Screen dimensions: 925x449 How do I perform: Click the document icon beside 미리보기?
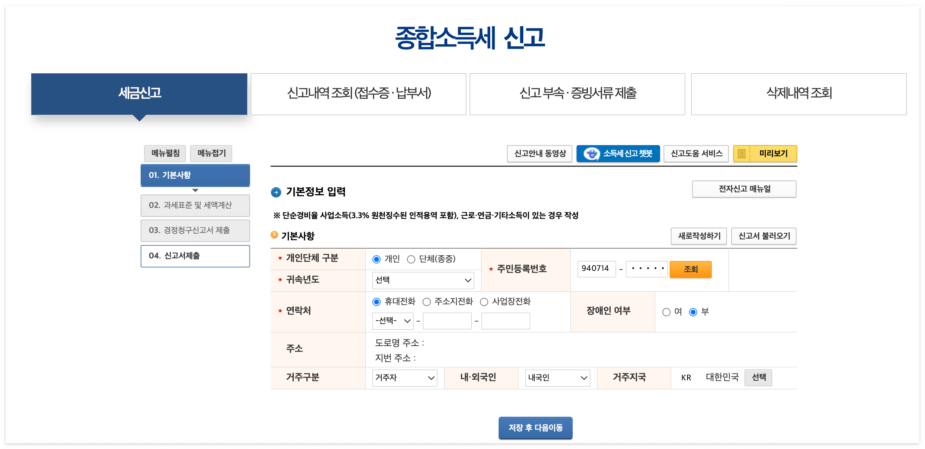[741, 154]
